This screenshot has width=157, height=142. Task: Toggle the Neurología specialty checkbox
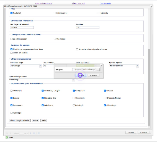coord(11,91)
